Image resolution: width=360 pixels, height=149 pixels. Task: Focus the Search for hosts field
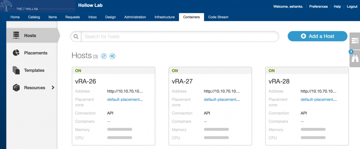[179, 37]
